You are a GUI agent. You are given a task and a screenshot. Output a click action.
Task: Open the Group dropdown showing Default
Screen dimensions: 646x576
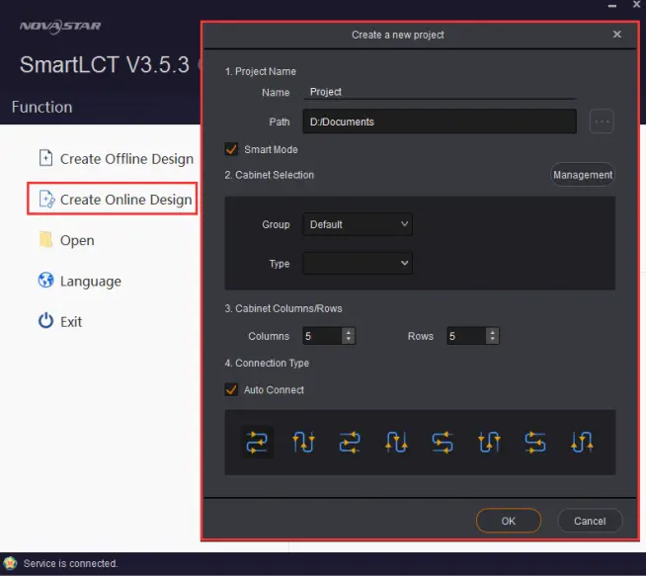tap(358, 224)
